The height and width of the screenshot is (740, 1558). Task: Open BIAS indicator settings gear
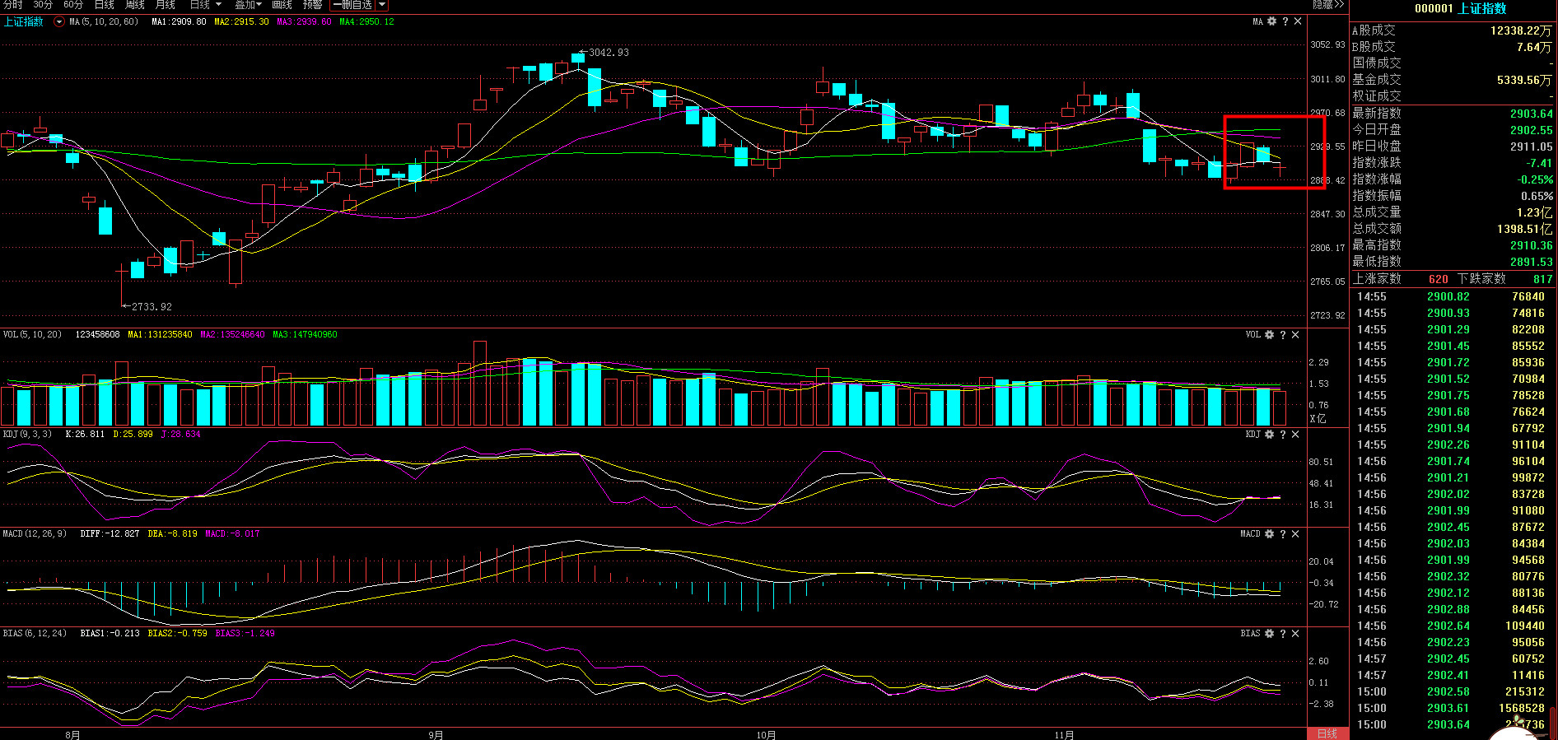click(1269, 634)
